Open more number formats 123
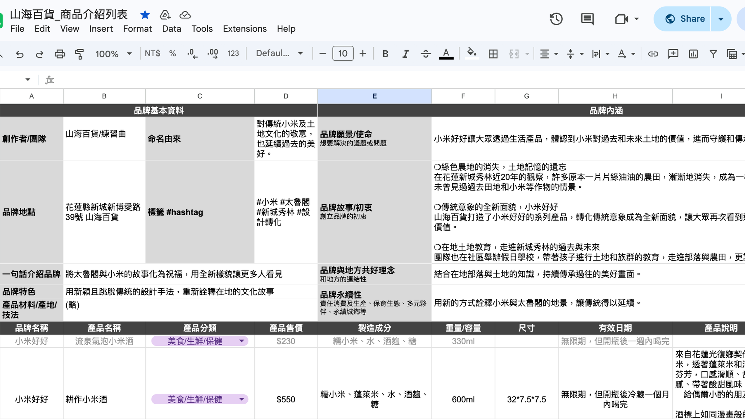745x419 pixels. pyautogui.click(x=233, y=53)
